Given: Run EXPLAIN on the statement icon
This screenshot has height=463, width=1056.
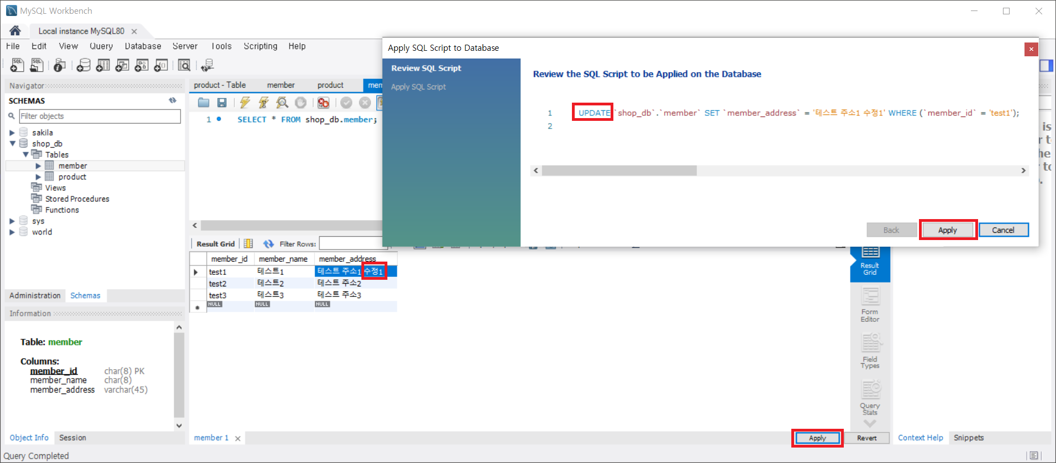Looking at the screenshot, I should click(x=282, y=102).
